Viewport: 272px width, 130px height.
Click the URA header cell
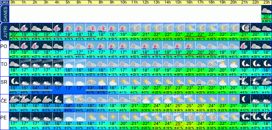tap(4, 2)
